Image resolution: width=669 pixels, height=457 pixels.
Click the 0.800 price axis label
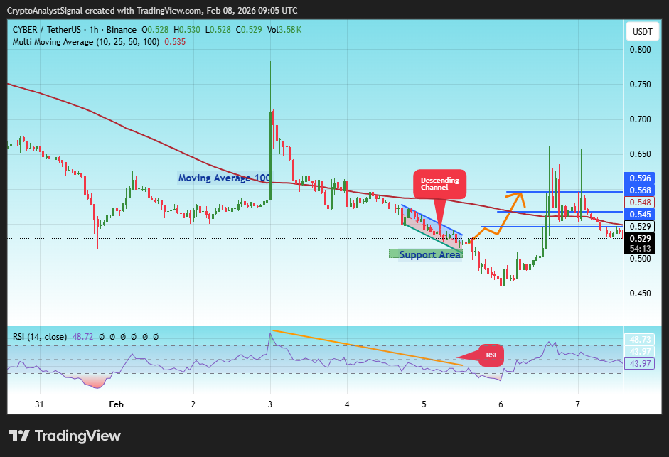641,50
